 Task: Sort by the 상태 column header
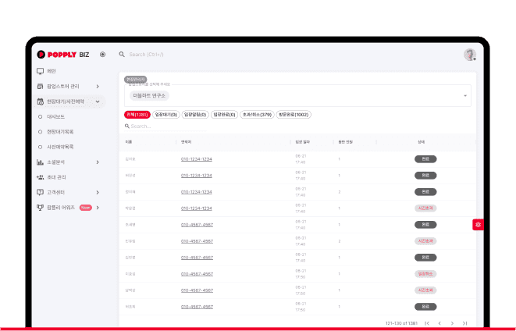pos(422,142)
